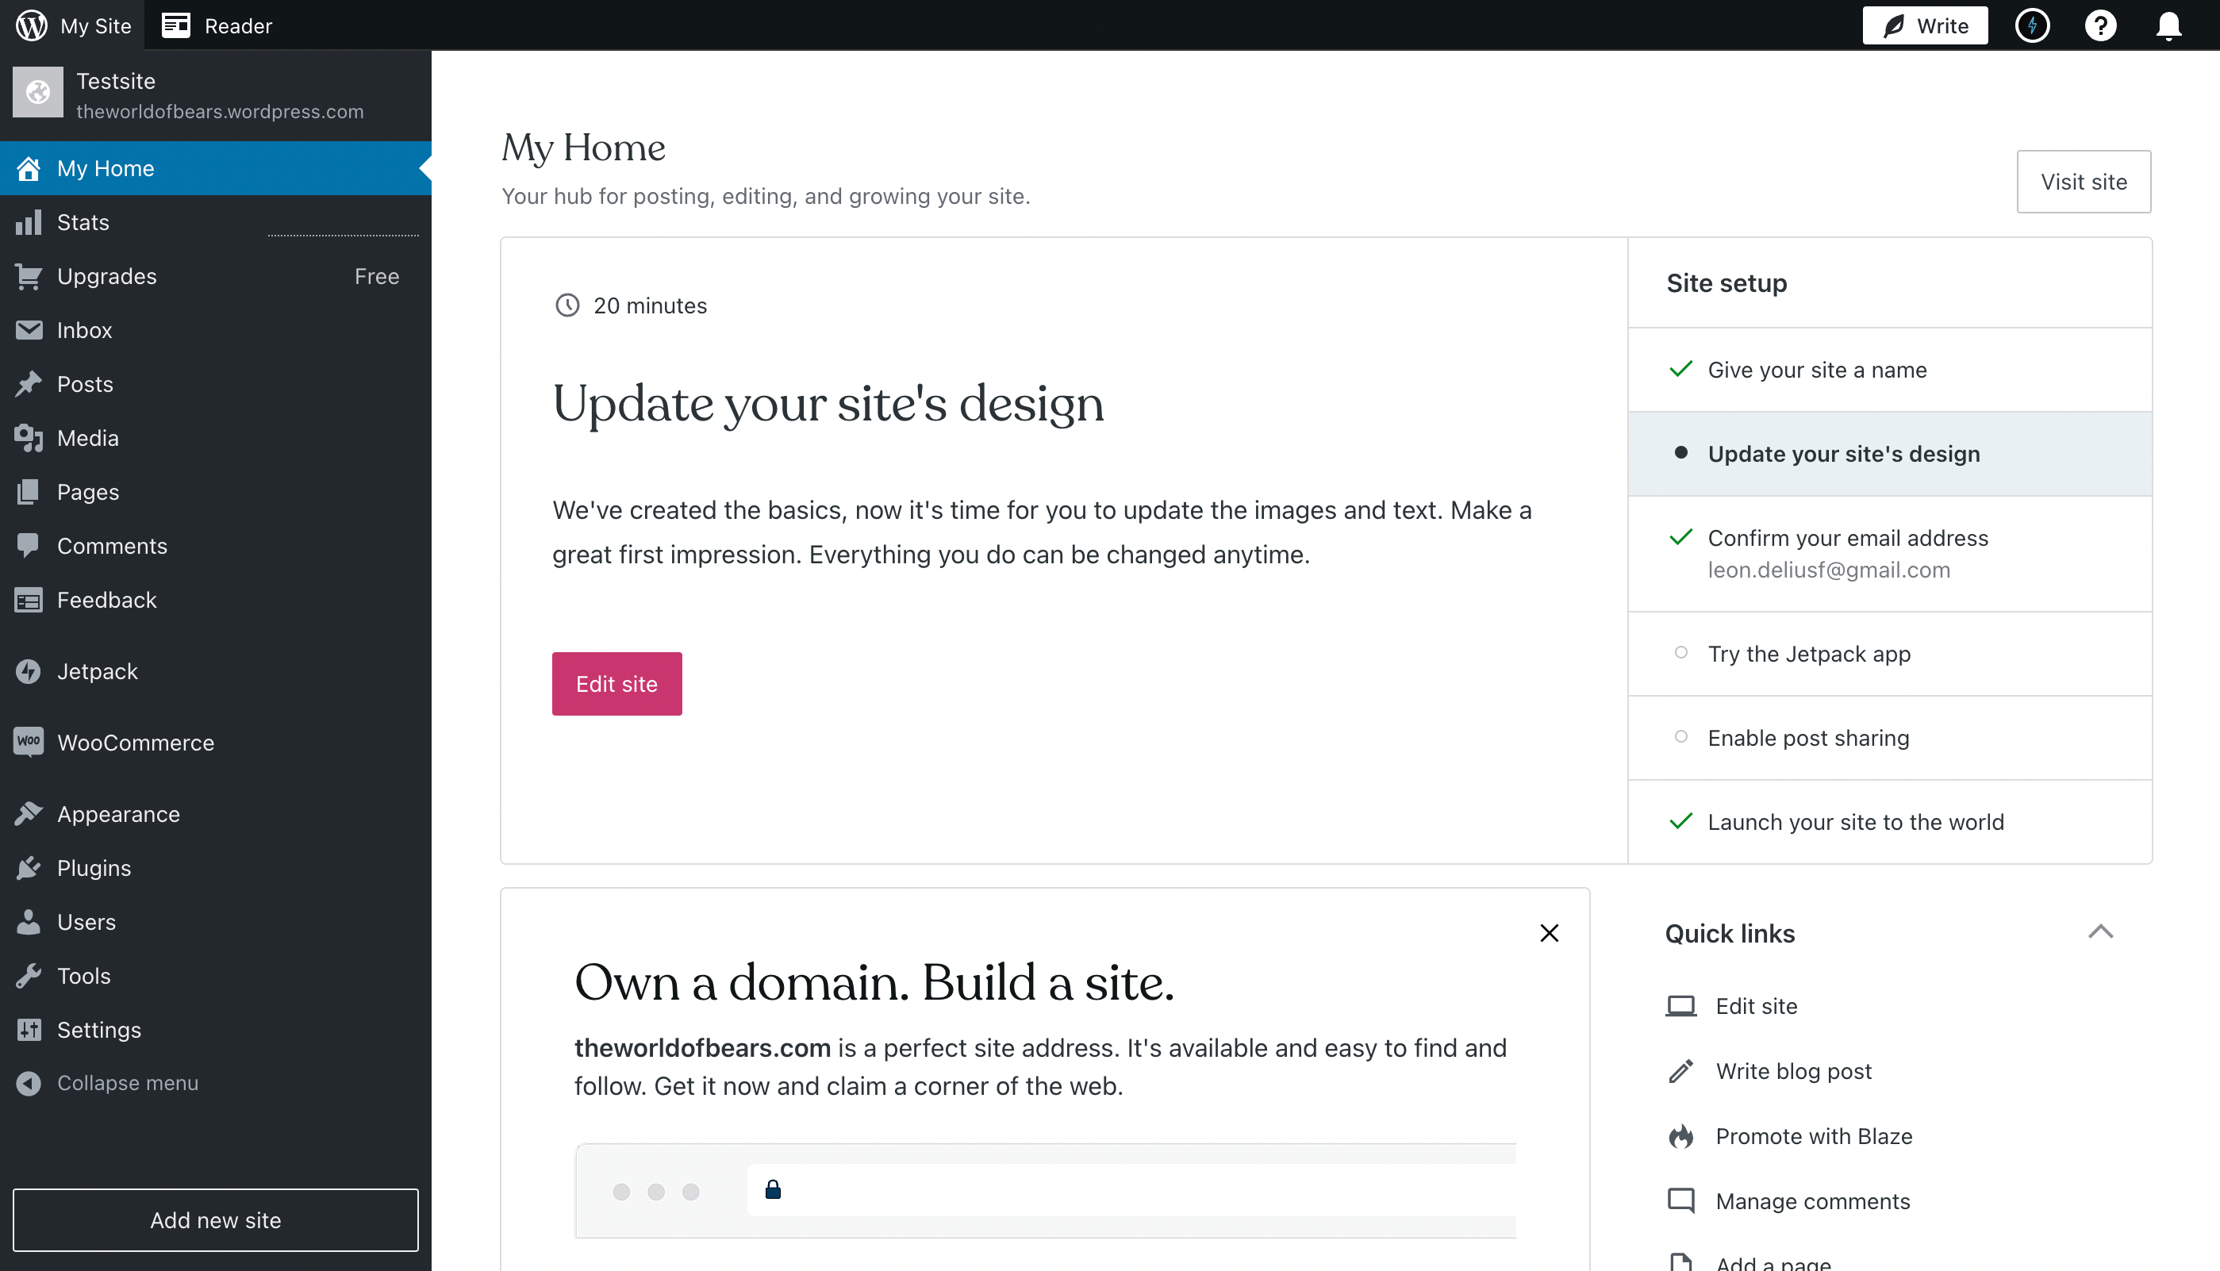Select Launch your site to the world step
This screenshot has width=2220, height=1271.
[1889, 821]
